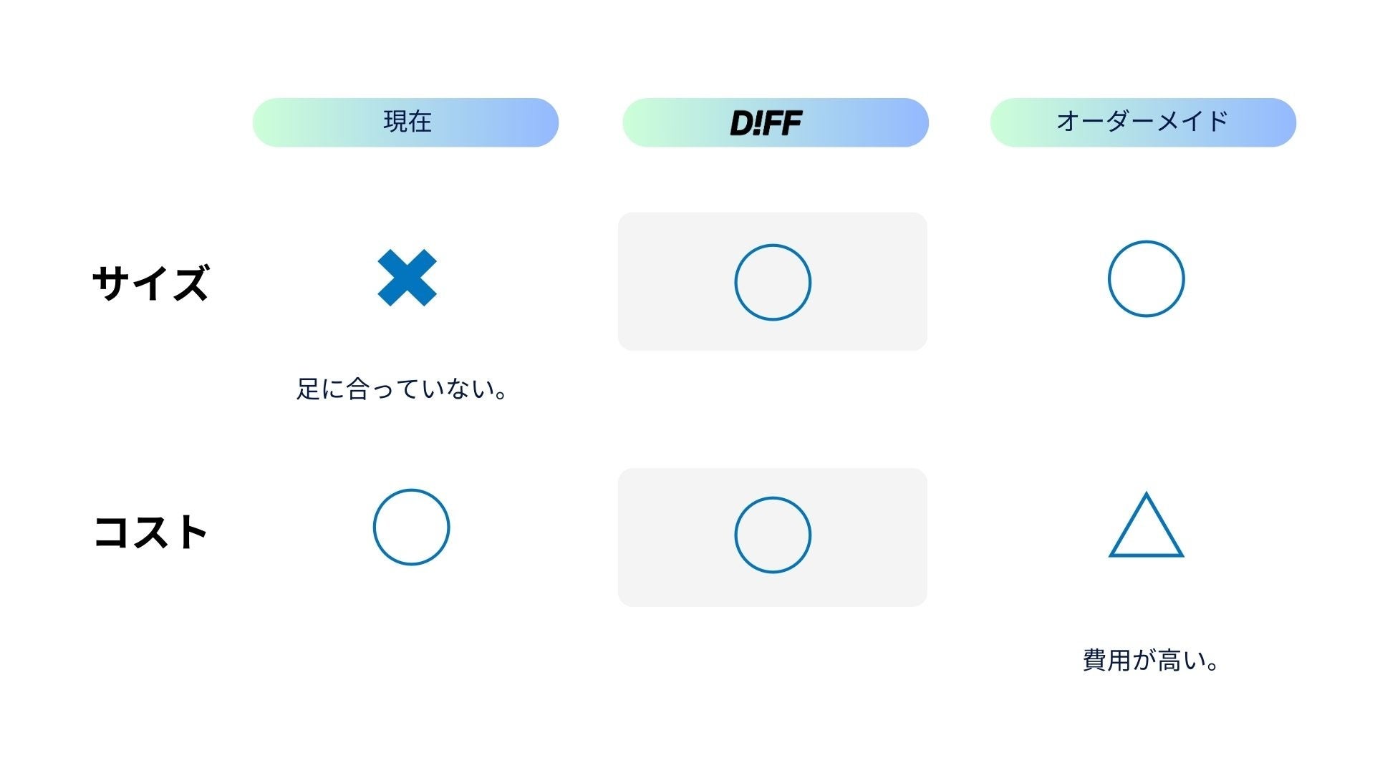
Task: Select the D!FF circle in サイズ row
Action: click(x=772, y=282)
